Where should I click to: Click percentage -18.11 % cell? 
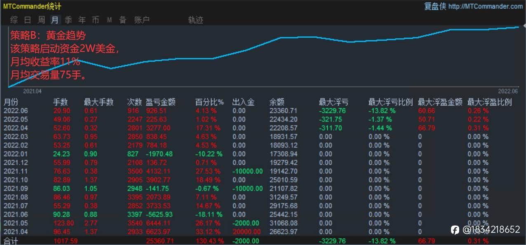coord(209,215)
